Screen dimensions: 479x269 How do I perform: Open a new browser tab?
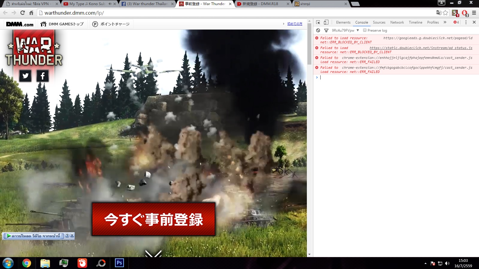(x=355, y=4)
